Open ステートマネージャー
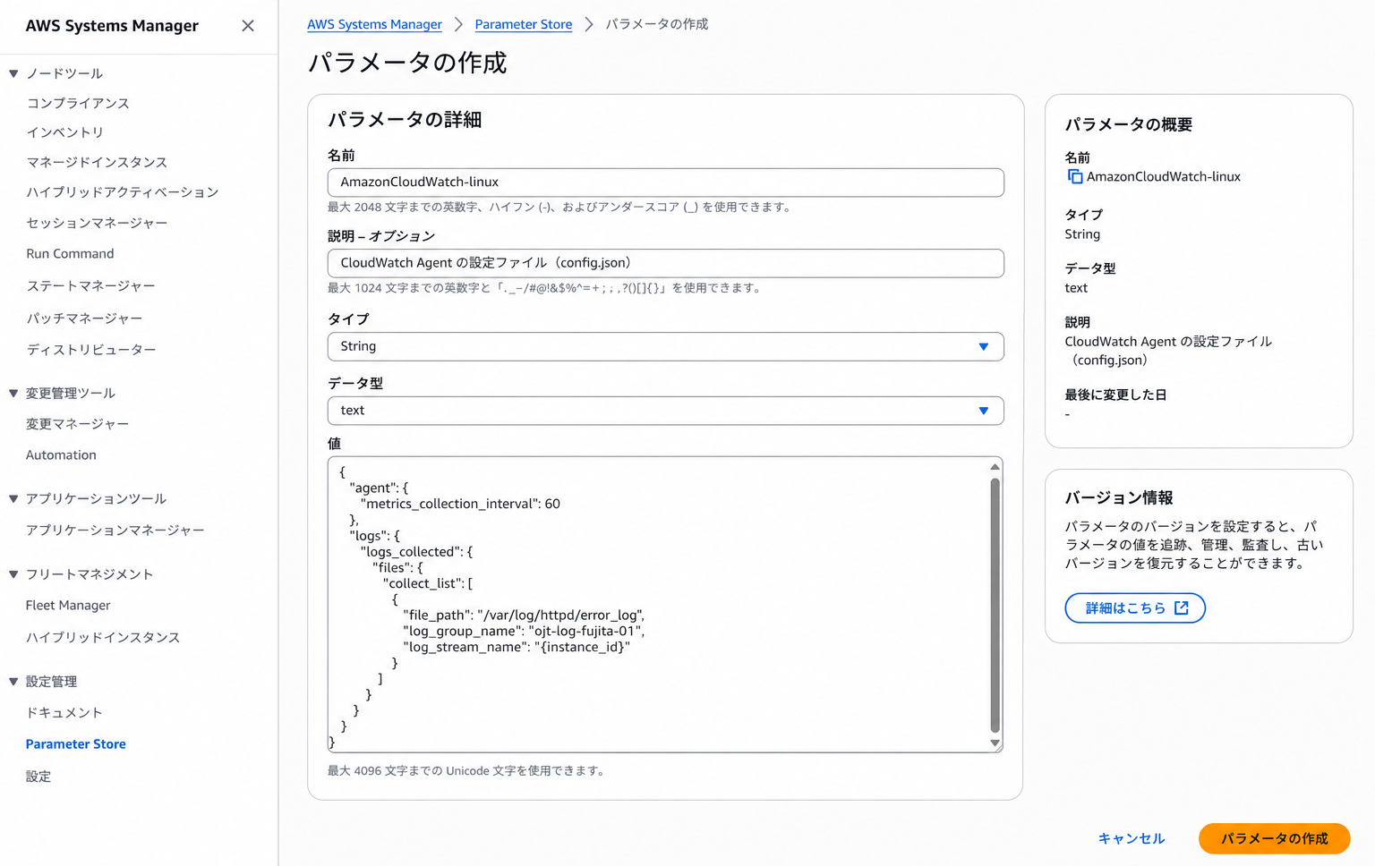Viewport: 1375px width, 866px height. coord(90,286)
